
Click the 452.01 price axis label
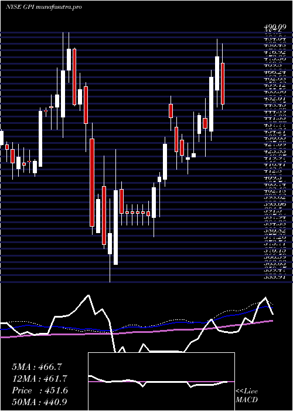274,99
